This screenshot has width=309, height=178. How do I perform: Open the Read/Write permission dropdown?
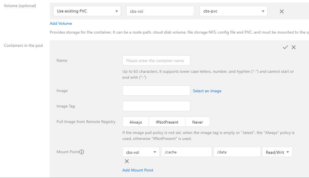tap(277, 152)
